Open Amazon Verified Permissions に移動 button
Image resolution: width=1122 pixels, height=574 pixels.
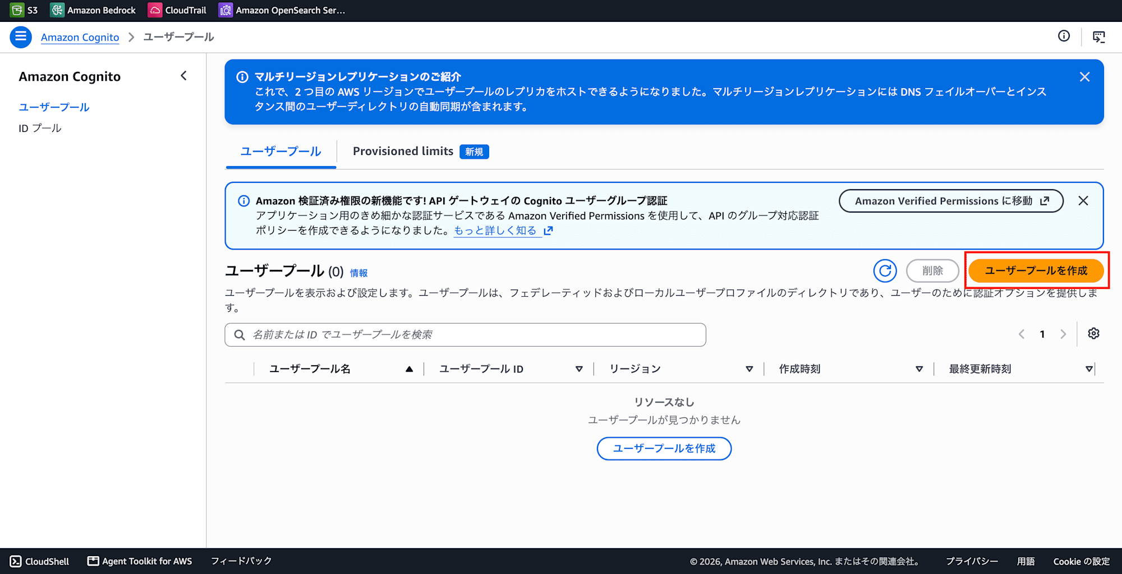click(951, 201)
